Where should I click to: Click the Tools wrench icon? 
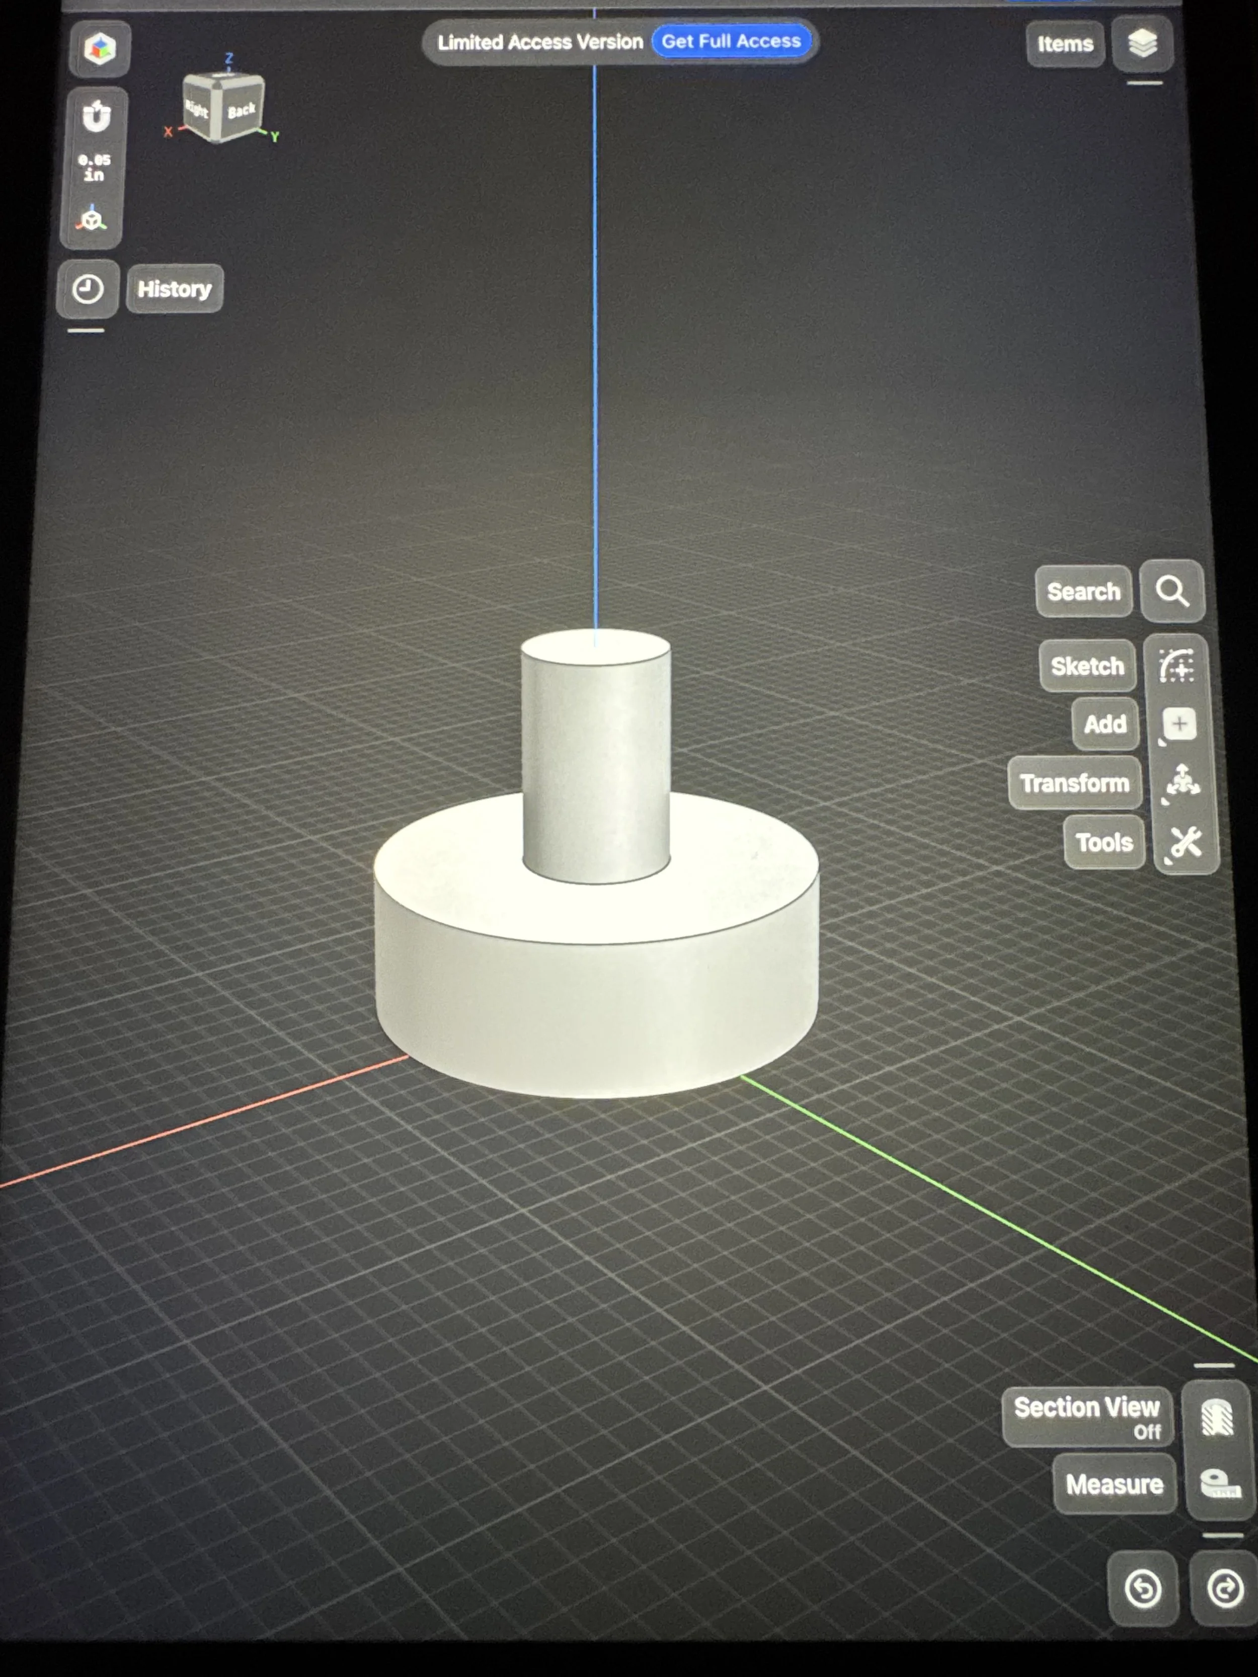[x=1185, y=842]
